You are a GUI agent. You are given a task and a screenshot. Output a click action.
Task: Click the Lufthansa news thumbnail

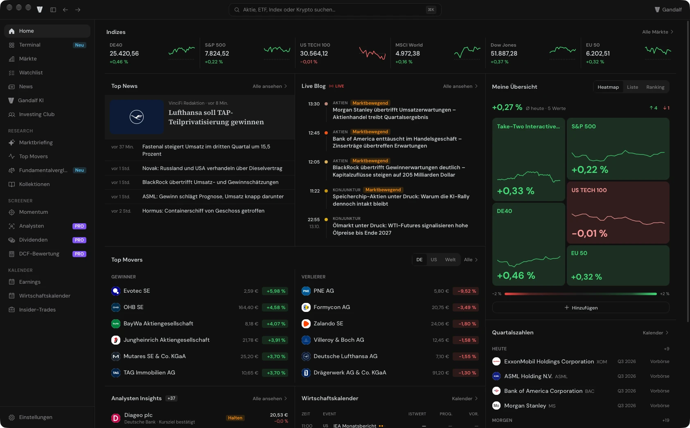click(137, 117)
